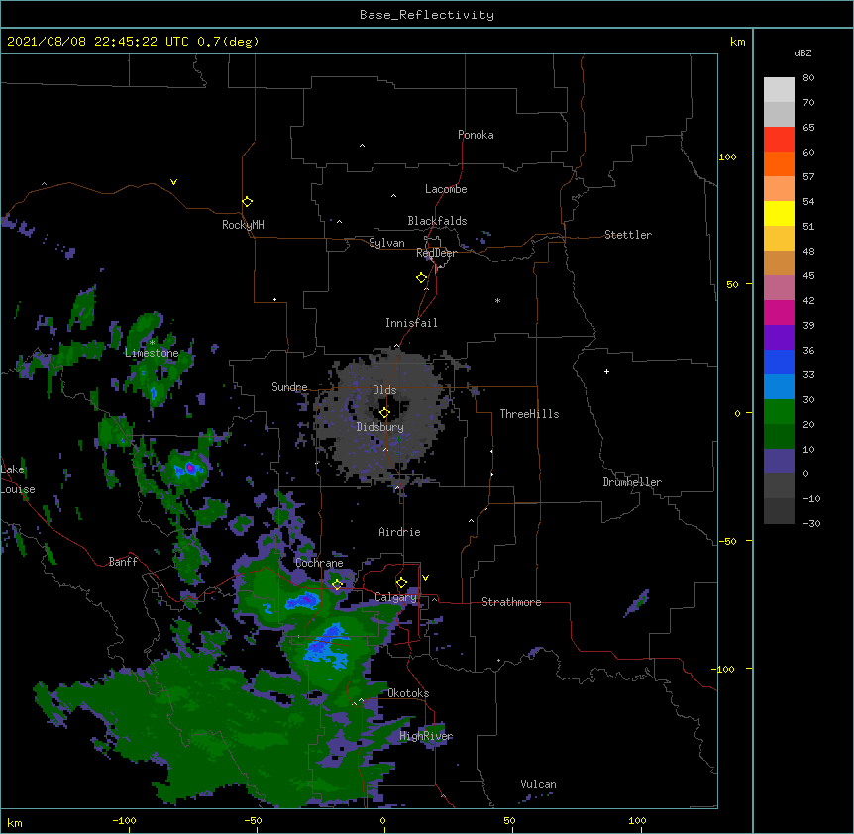Click the Didsbury city label

click(379, 427)
